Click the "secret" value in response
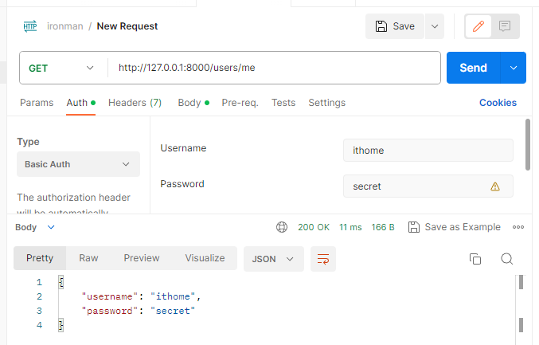Image resolution: width=539 pixels, height=345 pixels. point(173,311)
